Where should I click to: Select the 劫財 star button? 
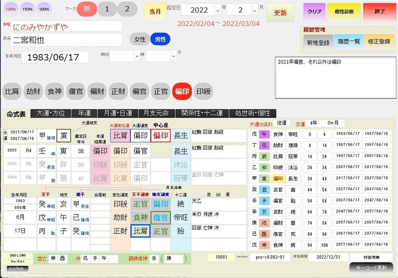(33, 91)
